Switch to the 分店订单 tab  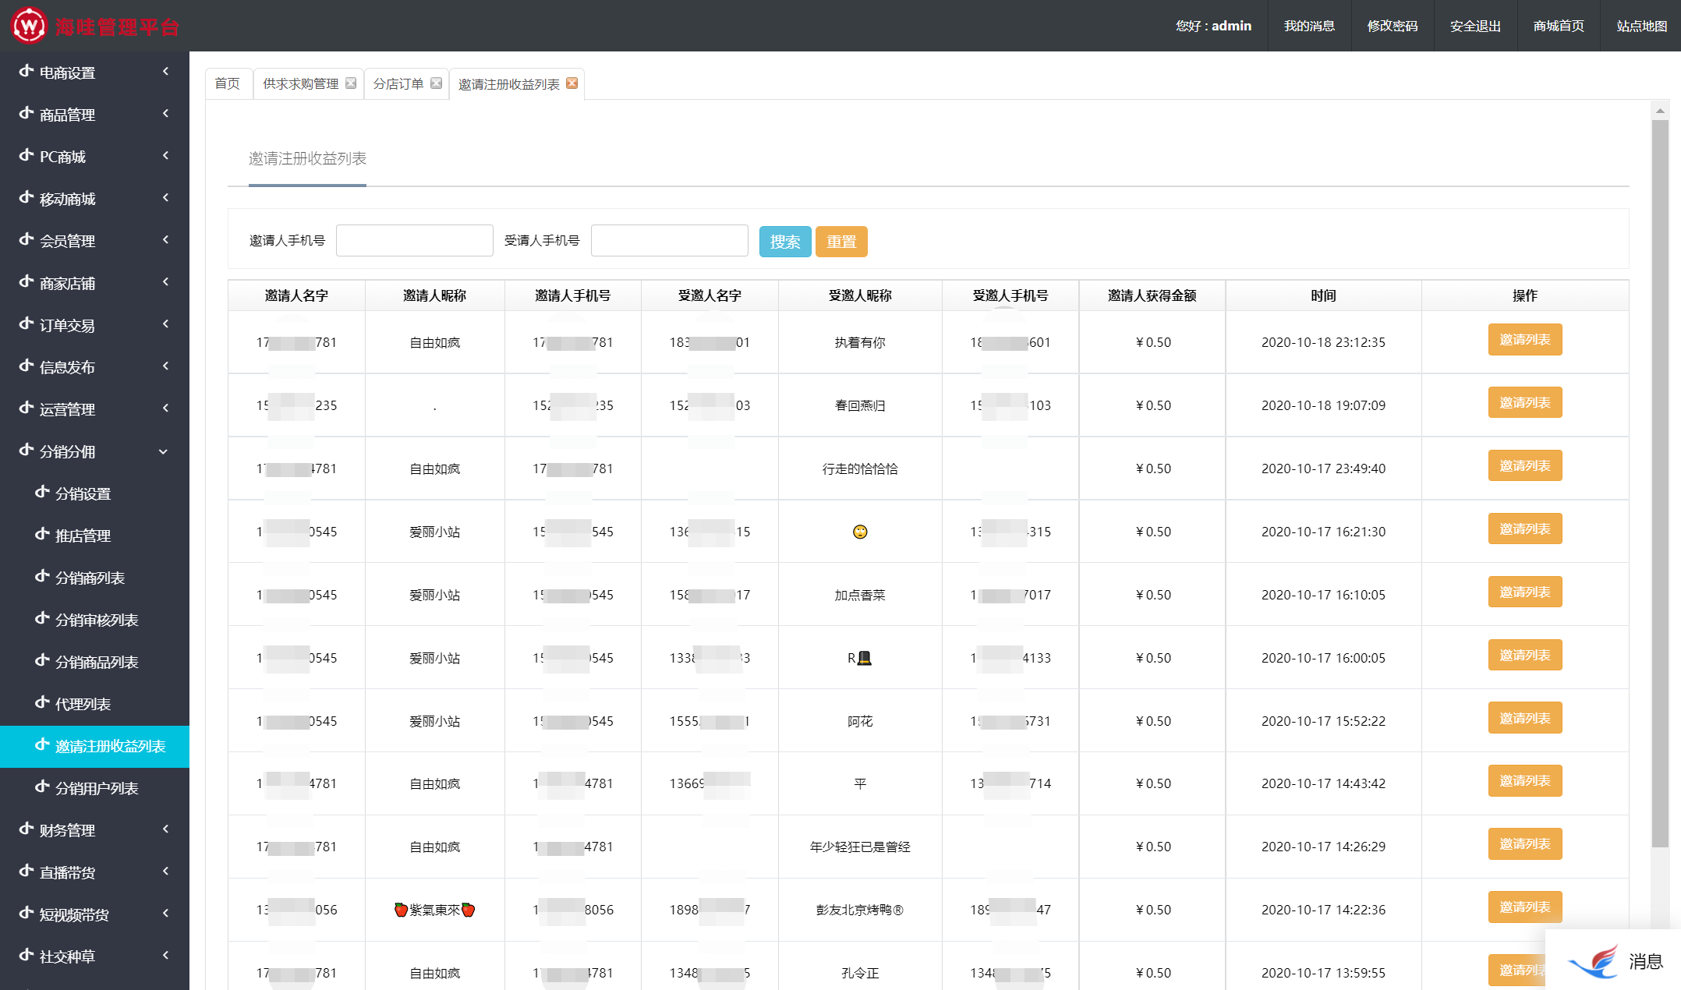coord(398,83)
